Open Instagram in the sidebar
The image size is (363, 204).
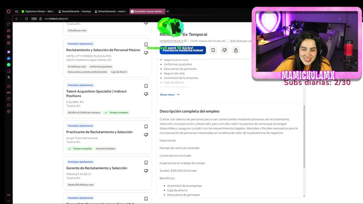pyautogui.click(x=9, y=71)
